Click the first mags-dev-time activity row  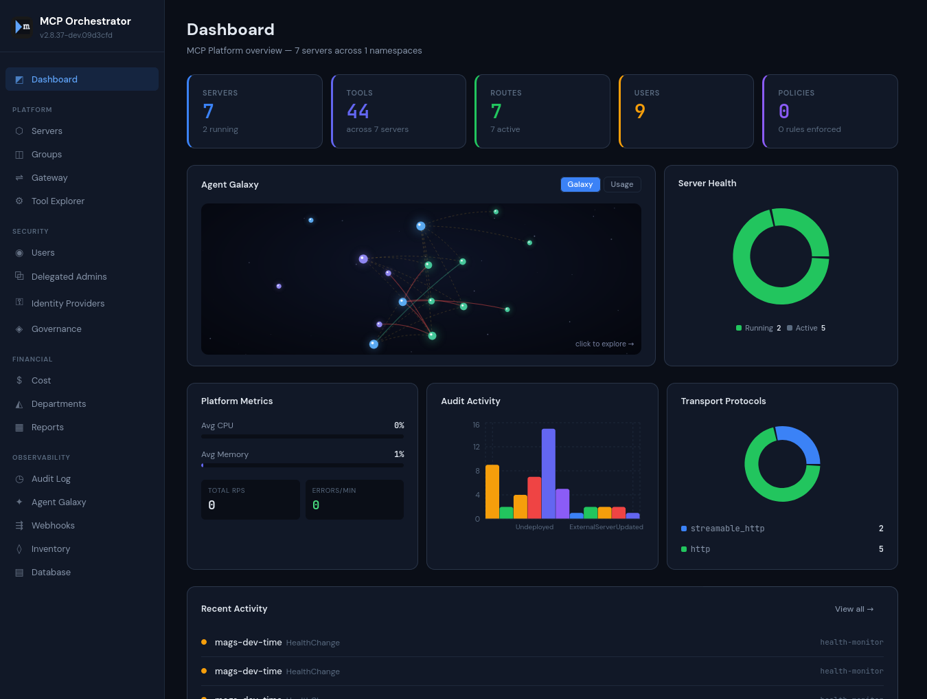542,643
